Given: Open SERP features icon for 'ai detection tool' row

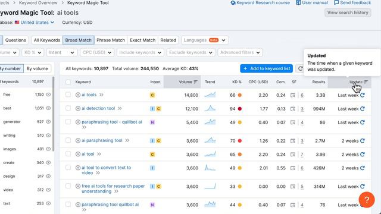Looking at the screenshot, I should [293, 109].
